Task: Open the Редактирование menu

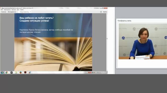Action: pyautogui.click(x=7, y=10)
